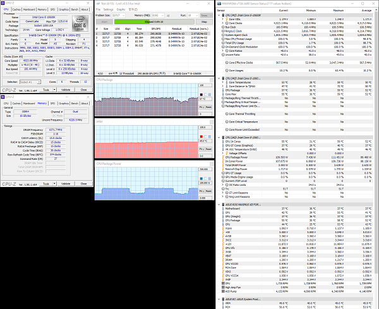Click Reset in the VRM graph
The image size is (379, 309).
pyautogui.click(x=209, y=149)
